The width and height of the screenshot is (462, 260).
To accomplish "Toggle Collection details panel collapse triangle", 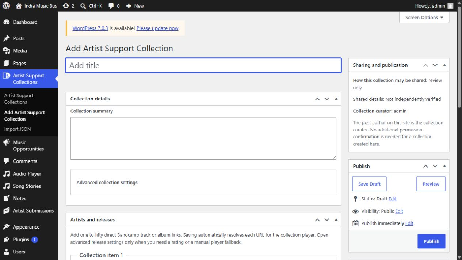I will tap(336, 99).
